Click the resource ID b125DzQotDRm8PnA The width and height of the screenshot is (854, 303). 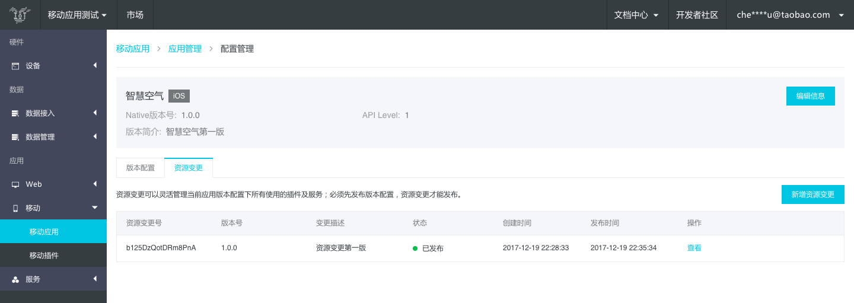tap(161, 248)
